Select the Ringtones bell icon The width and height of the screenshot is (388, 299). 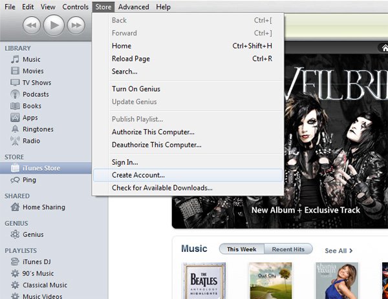[x=15, y=129]
